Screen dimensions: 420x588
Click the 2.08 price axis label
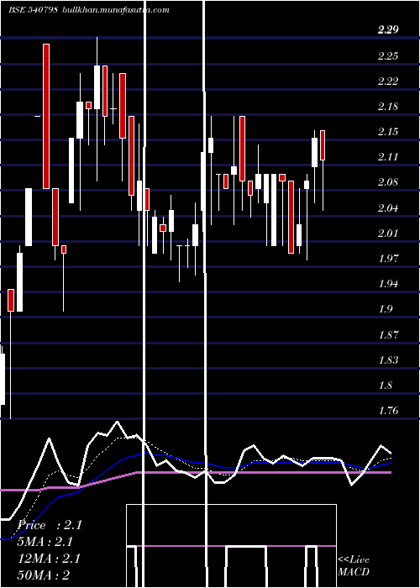click(388, 182)
